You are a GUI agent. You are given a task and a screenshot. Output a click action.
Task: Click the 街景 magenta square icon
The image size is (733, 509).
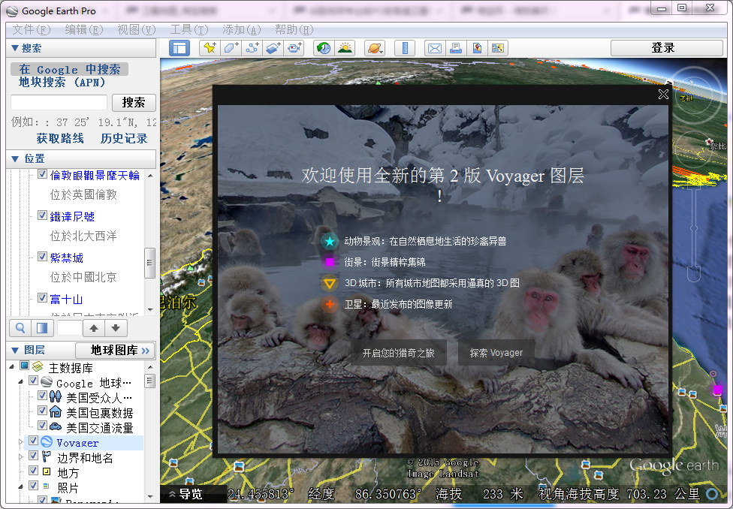[330, 262]
